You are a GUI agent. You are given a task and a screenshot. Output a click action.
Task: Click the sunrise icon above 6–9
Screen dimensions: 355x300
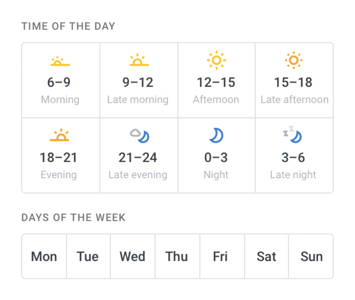point(60,61)
